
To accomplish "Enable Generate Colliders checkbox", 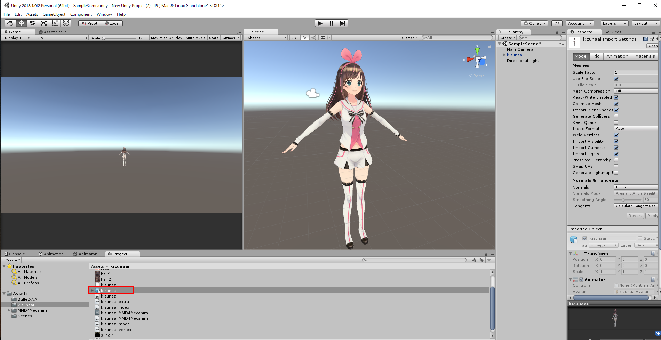I will (x=616, y=116).
